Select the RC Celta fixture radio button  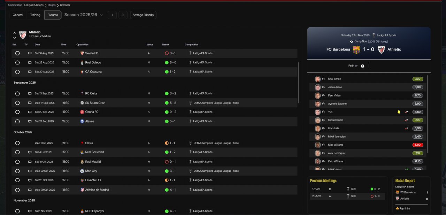[17, 93]
